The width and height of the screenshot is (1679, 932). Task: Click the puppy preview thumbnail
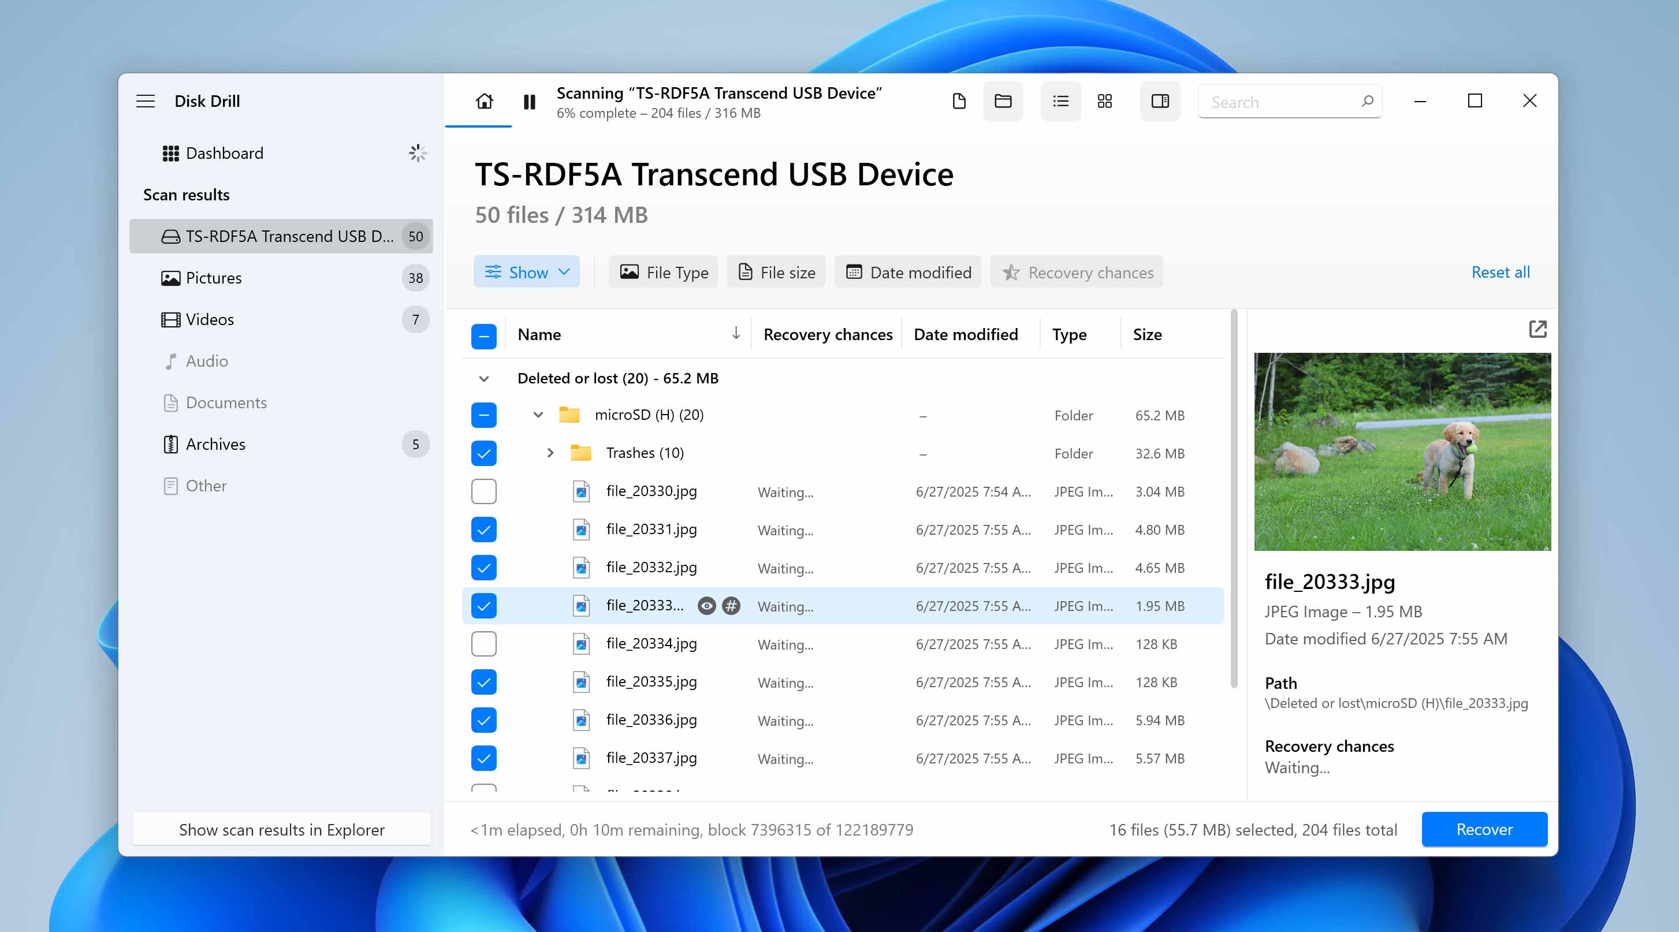[x=1402, y=452]
